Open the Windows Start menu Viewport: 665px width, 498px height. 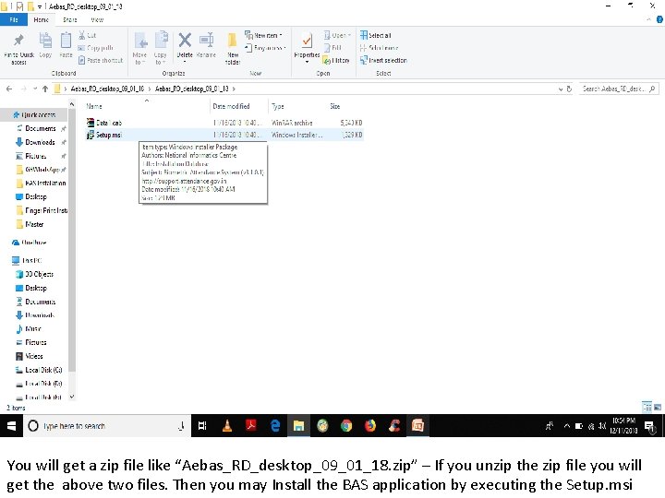[x=11, y=426]
